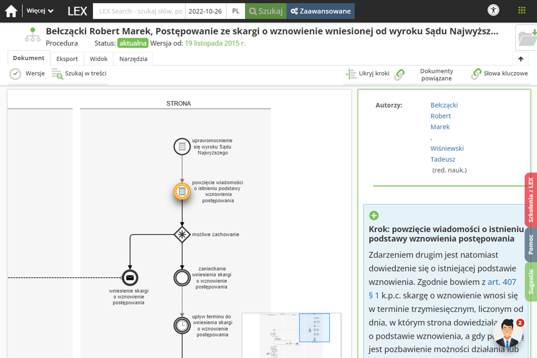The width and height of the screenshot is (537, 358).
Task: Open the 'art. 407' legal reference link
Action: click(502, 282)
